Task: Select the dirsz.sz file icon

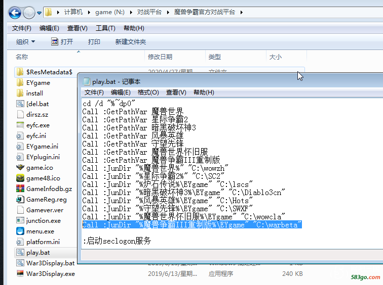Action: [20, 114]
